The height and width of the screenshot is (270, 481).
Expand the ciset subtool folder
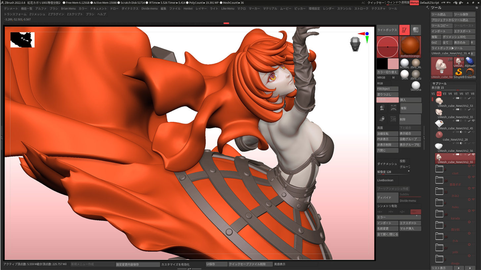coord(439,169)
